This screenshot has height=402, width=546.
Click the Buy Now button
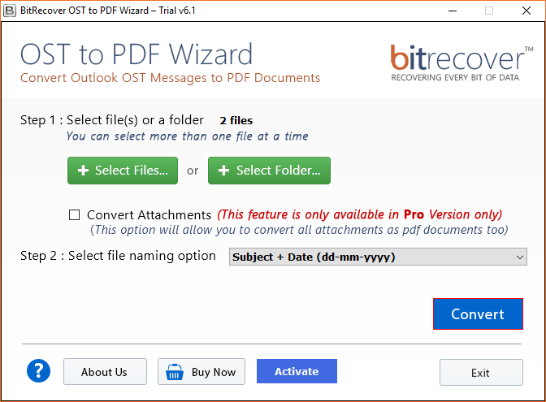(201, 372)
